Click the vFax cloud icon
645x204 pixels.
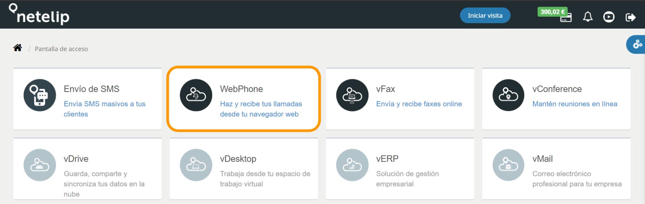point(352,95)
